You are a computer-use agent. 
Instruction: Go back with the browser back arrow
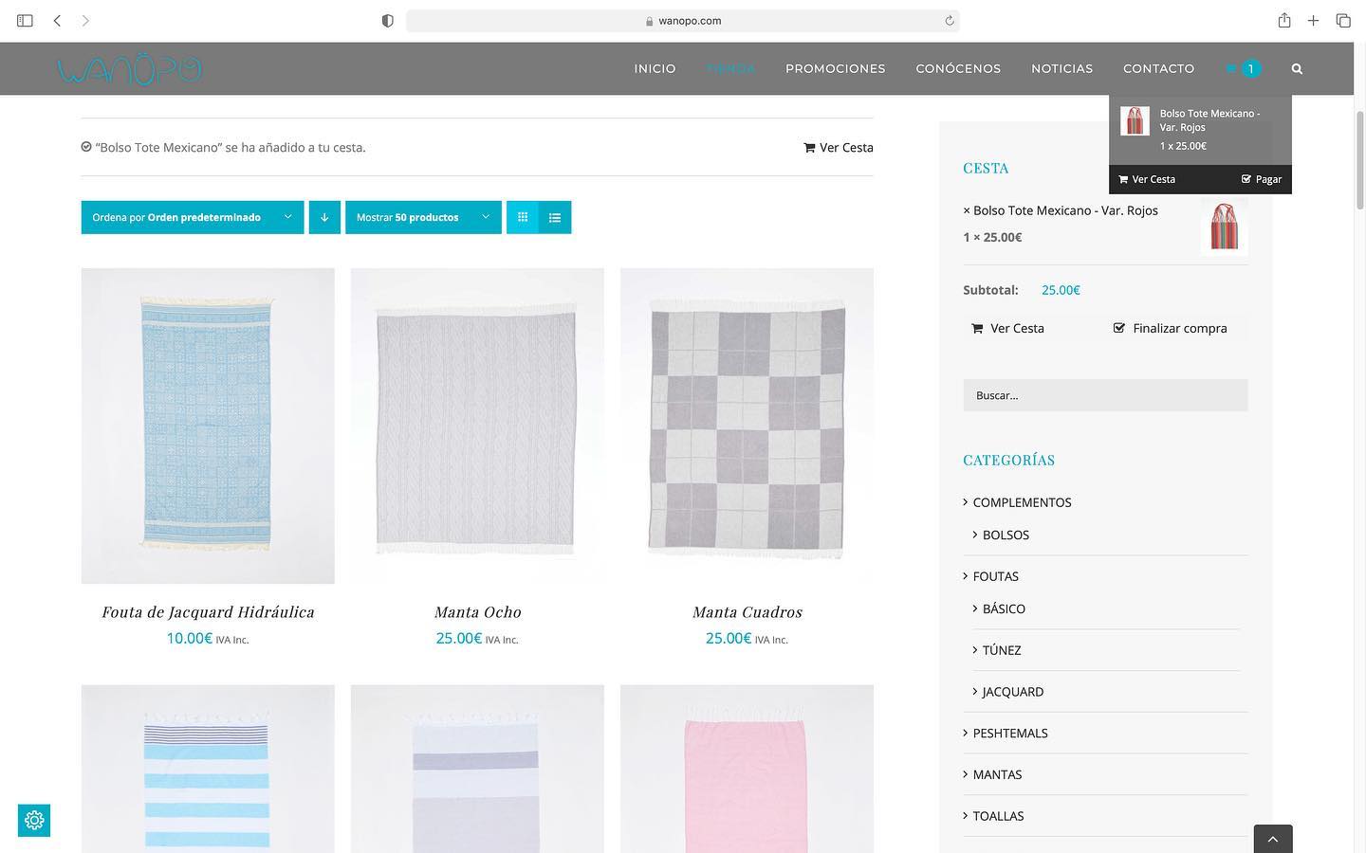[x=57, y=20]
